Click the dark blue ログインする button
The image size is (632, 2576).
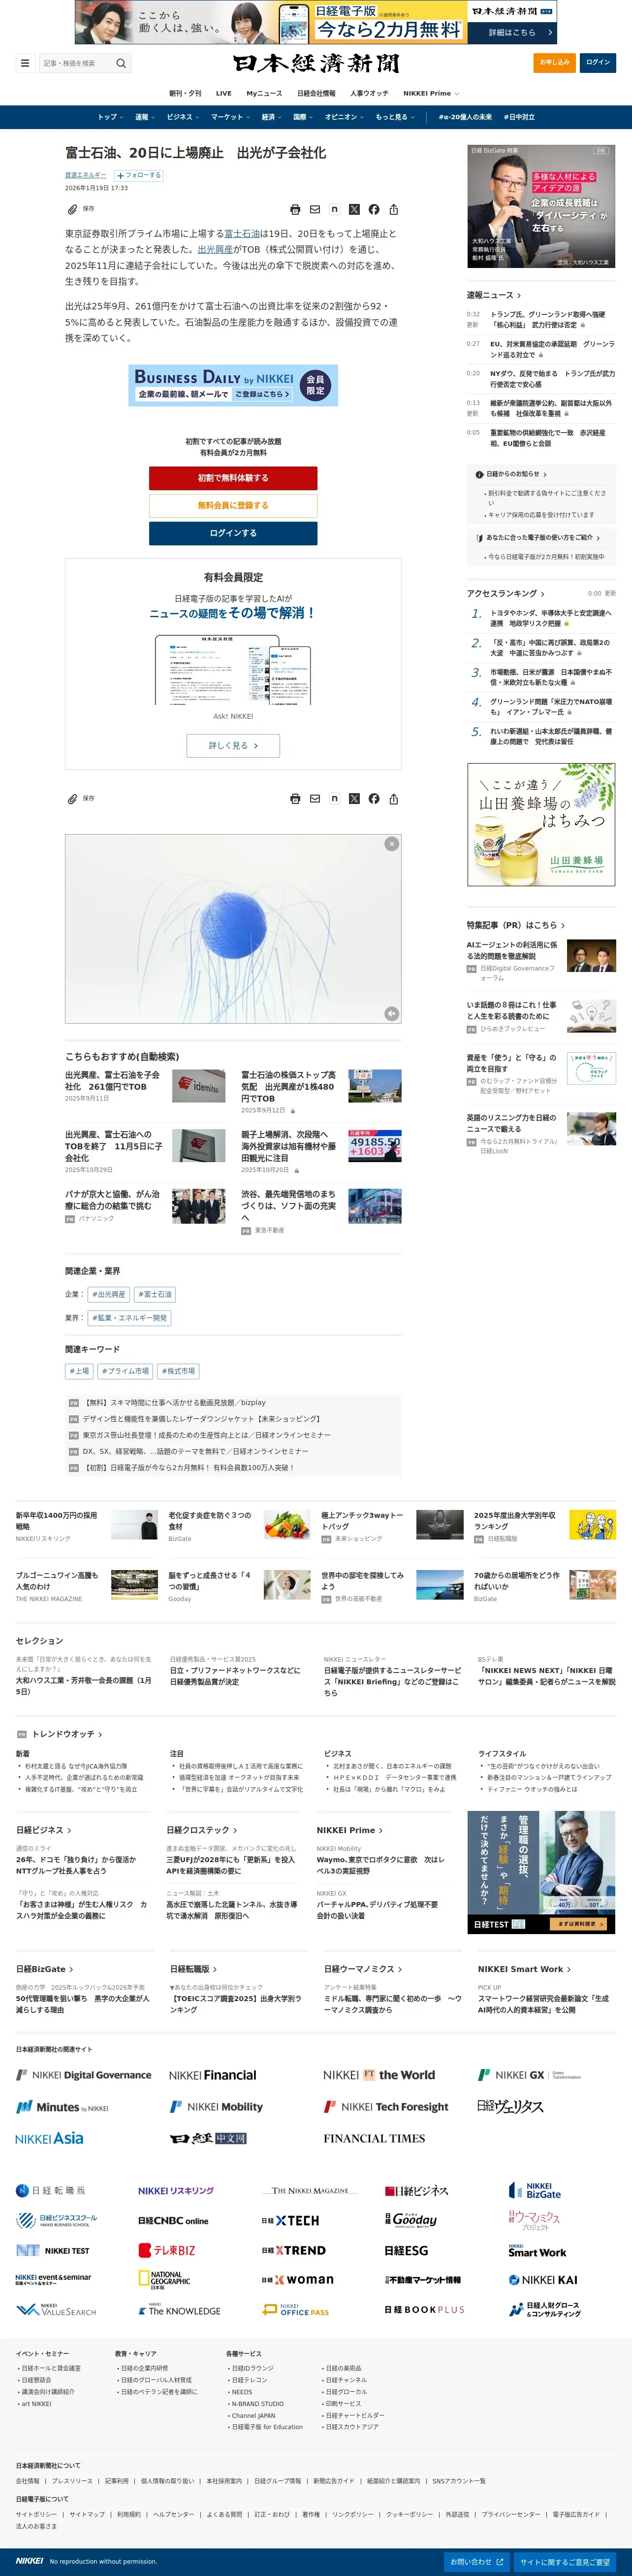tap(234, 533)
